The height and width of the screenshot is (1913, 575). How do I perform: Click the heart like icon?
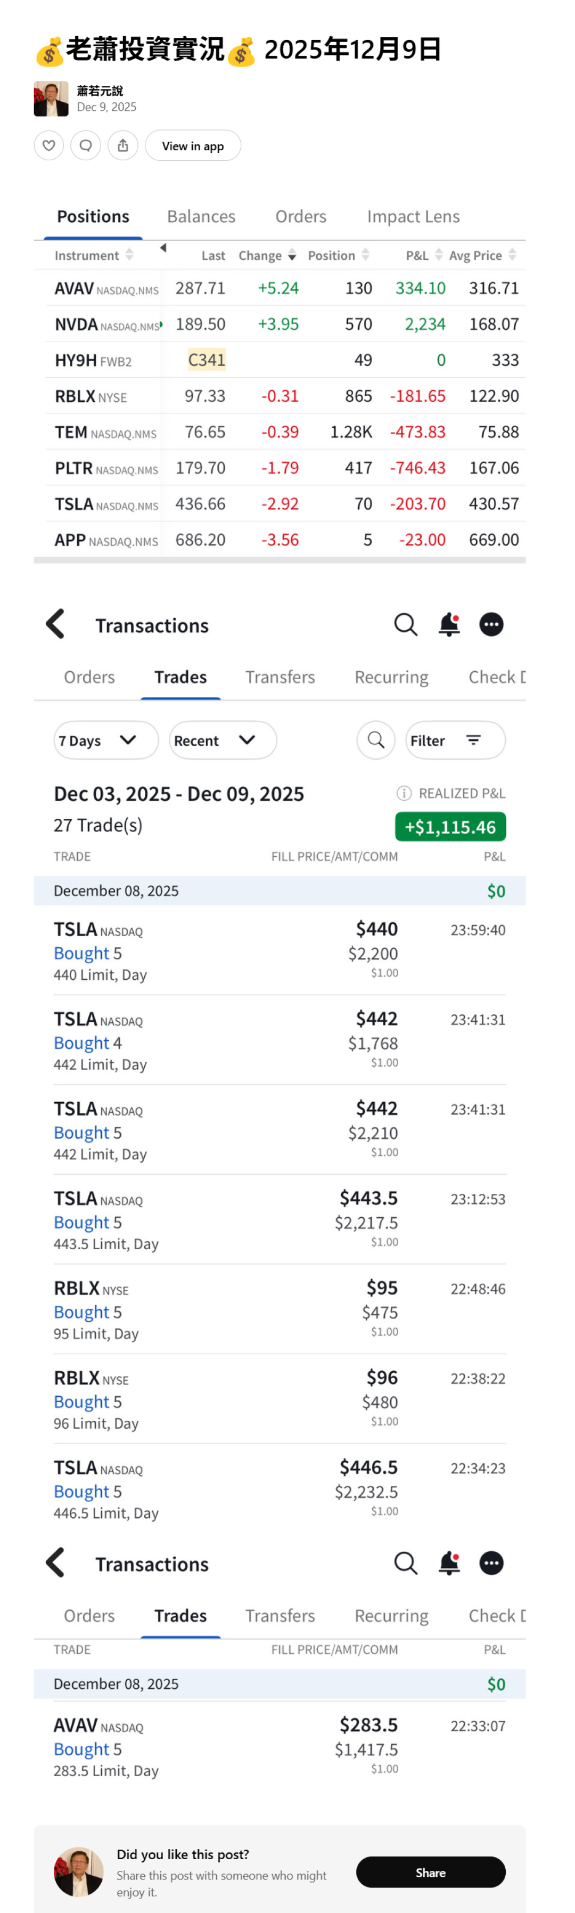click(x=49, y=145)
